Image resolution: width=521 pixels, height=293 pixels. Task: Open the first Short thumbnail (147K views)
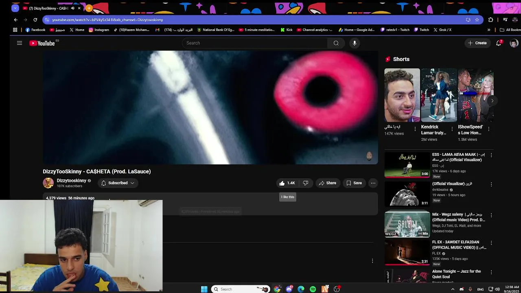[402, 95]
